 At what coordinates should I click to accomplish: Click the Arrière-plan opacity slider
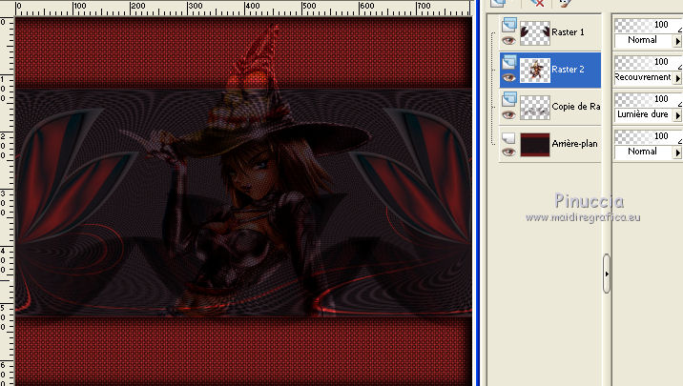pyautogui.click(x=648, y=136)
